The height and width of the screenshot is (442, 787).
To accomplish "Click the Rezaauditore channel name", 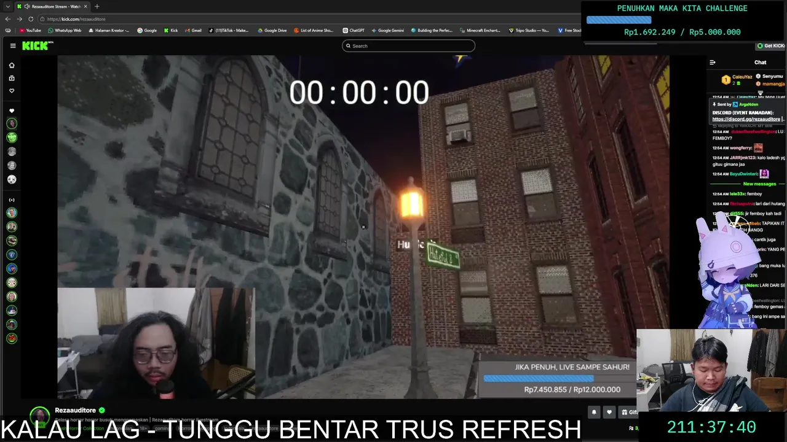I will (x=75, y=410).
